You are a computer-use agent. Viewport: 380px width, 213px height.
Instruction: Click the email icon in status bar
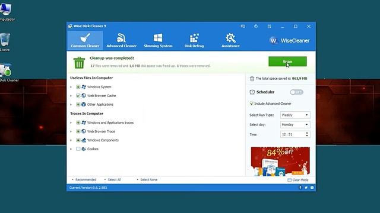[x=312, y=188]
